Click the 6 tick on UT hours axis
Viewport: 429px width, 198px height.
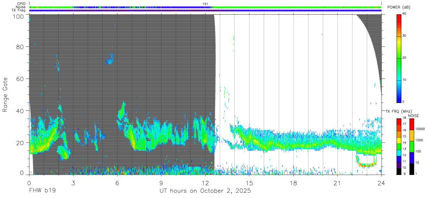pos(117,183)
